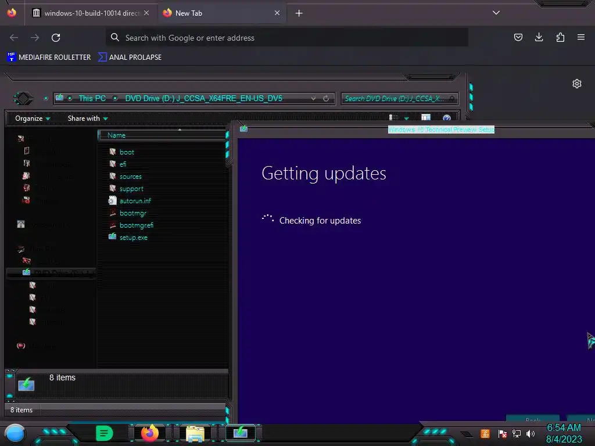Click Search DVD Drive field

pyautogui.click(x=399, y=99)
